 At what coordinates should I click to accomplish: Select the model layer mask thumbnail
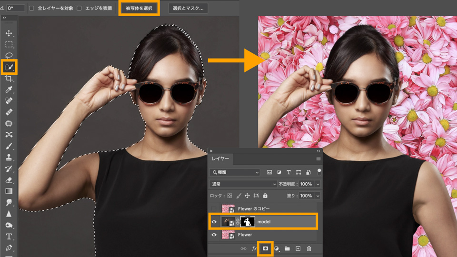[248, 222]
